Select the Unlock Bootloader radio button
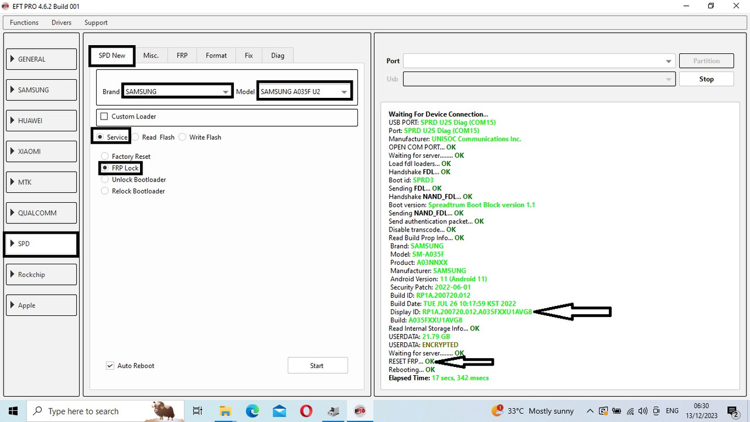The width and height of the screenshot is (750, 422). pyautogui.click(x=104, y=179)
